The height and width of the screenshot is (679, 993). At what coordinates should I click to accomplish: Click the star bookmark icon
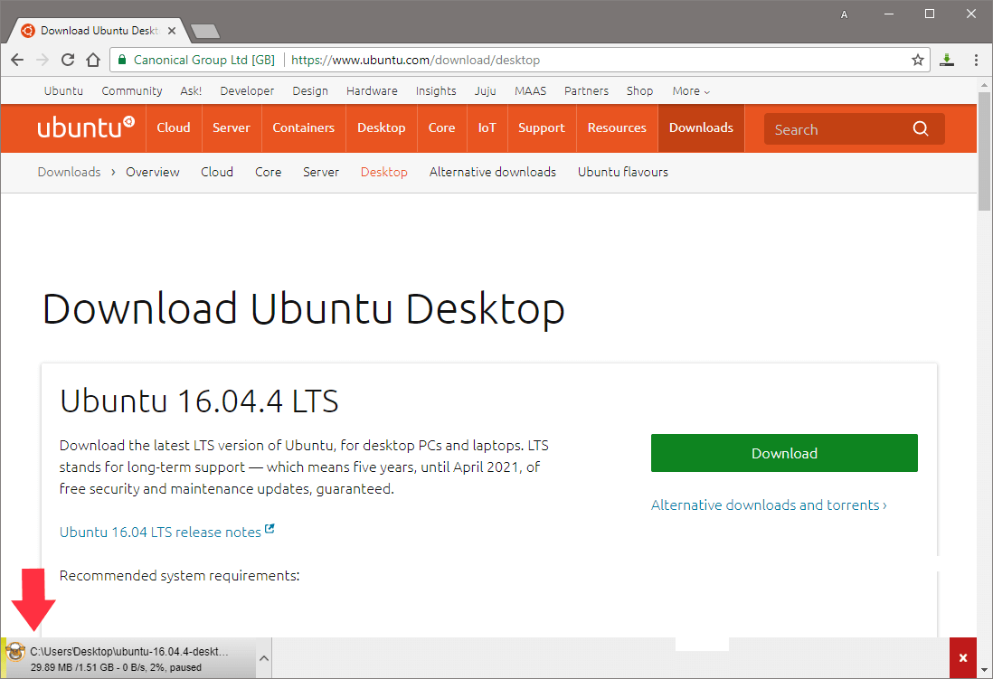click(x=917, y=59)
